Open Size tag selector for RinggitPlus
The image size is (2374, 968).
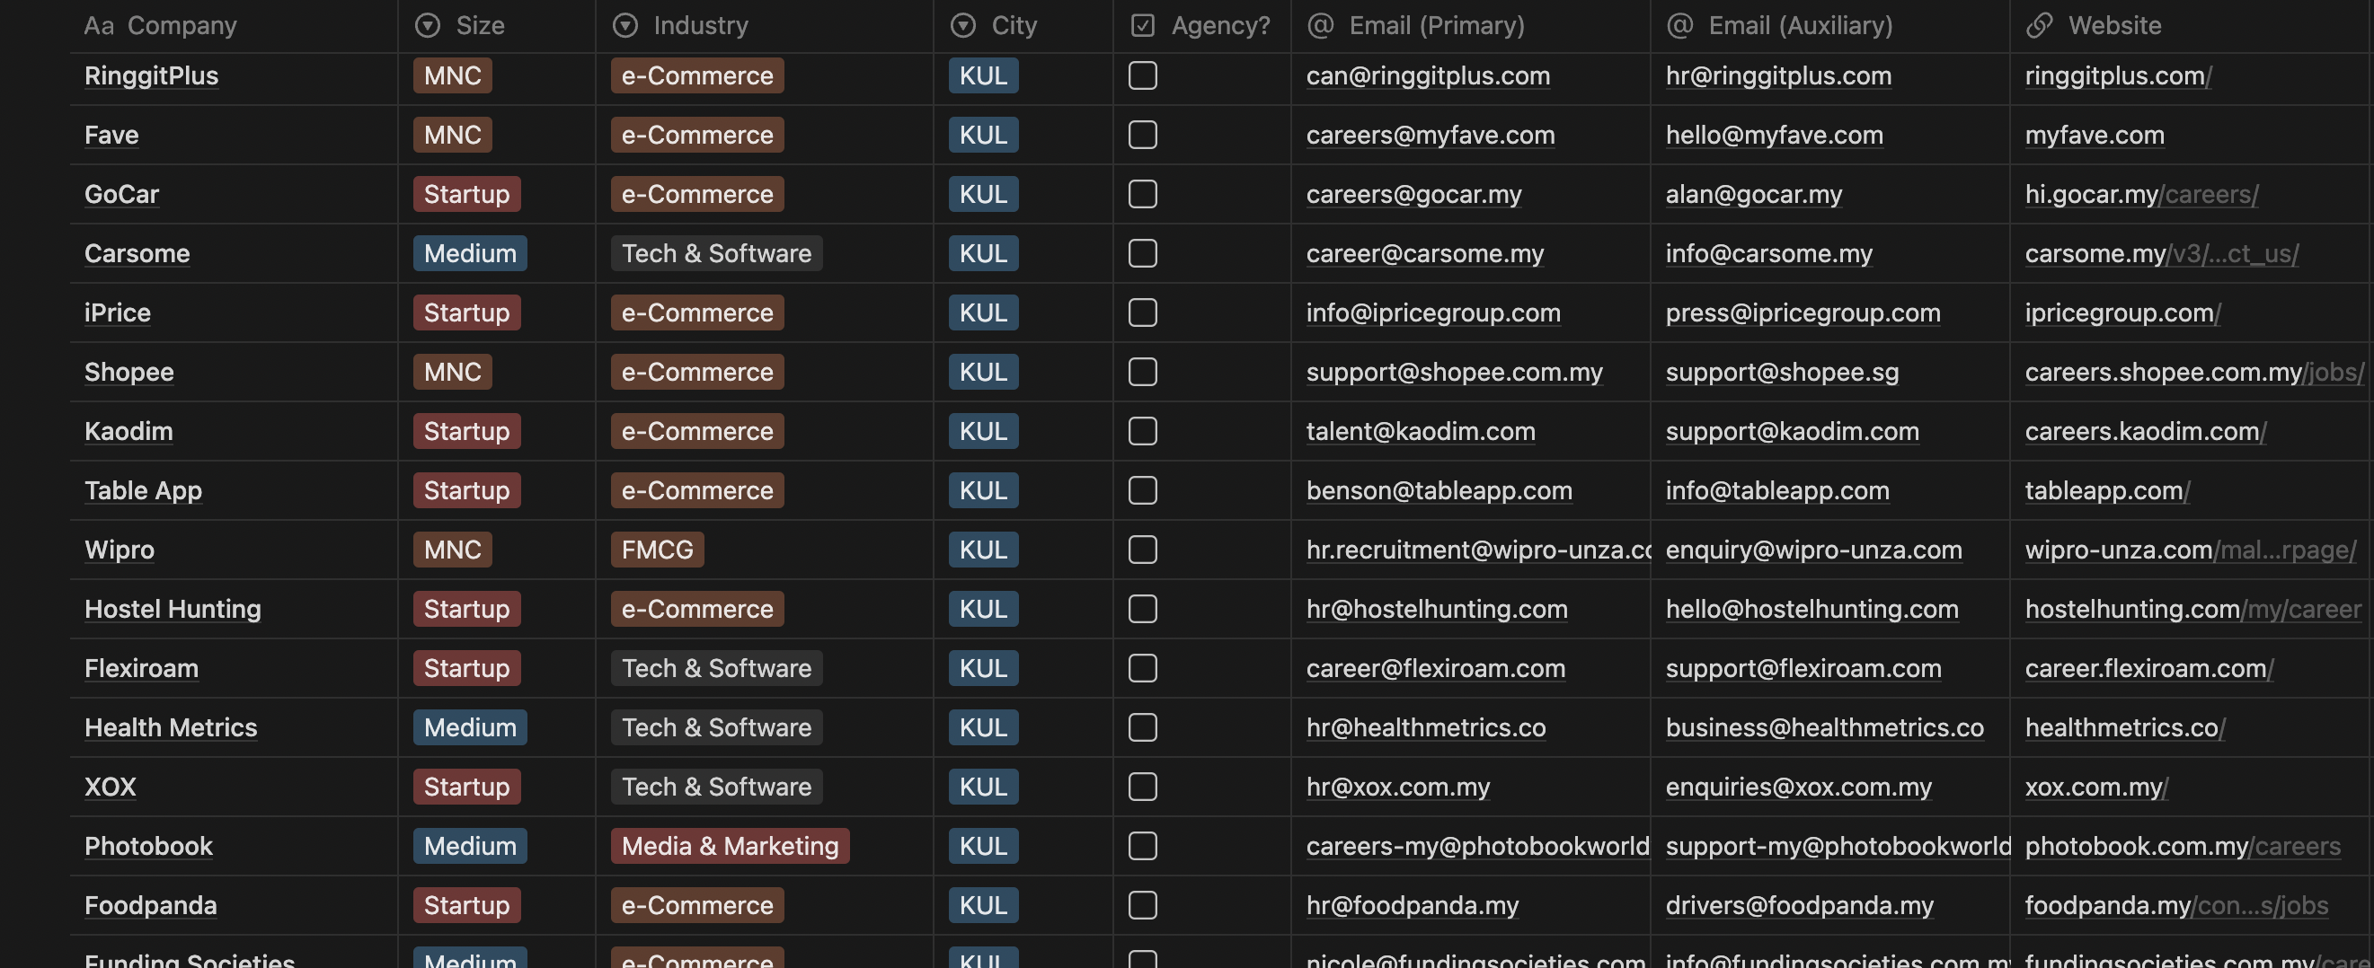tap(453, 75)
